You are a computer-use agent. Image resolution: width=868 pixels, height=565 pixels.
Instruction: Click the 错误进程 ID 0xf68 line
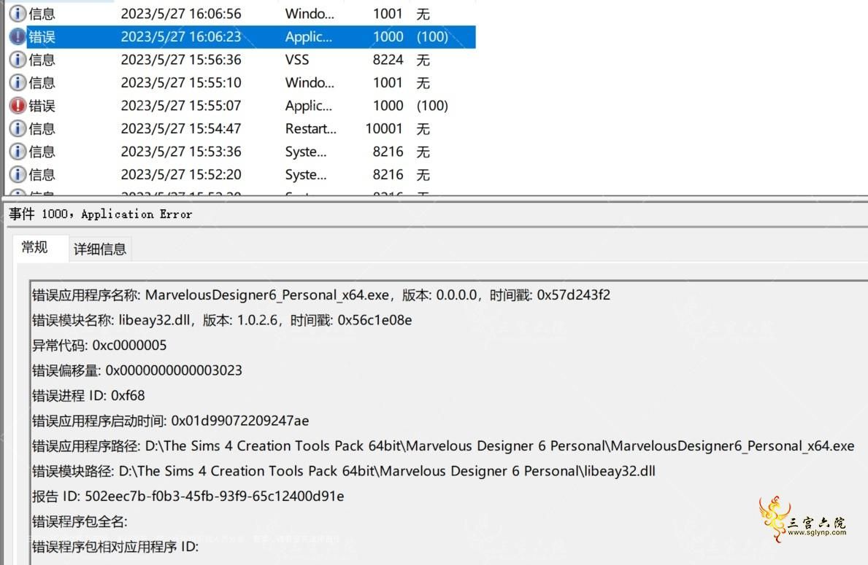(x=88, y=396)
